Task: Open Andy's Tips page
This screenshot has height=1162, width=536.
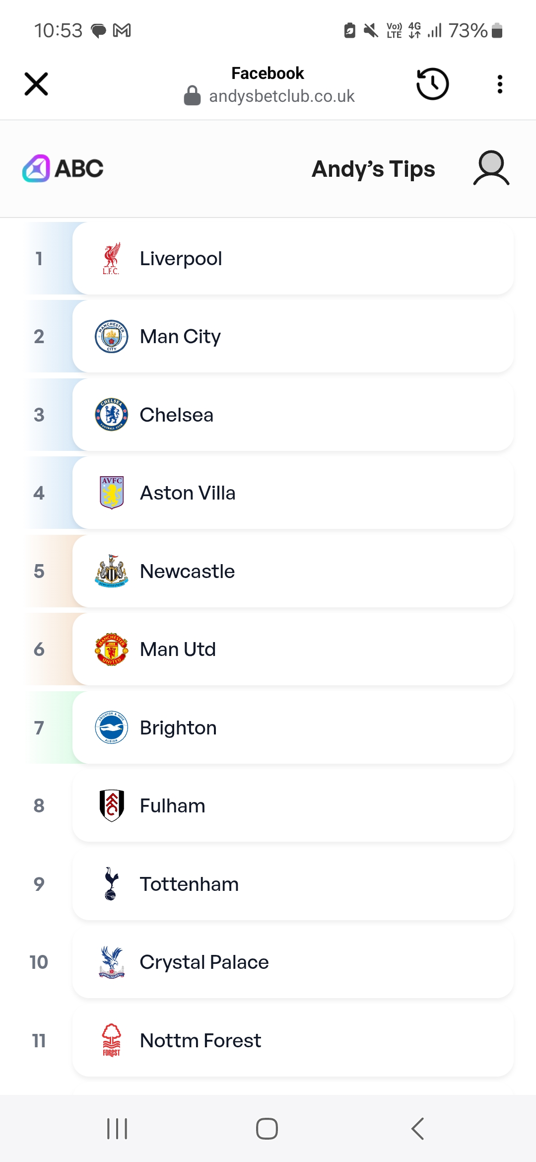Action: (x=373, y=169)
